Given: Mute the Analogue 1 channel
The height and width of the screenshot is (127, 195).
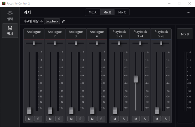Looking at the screenshot, I should tap(29, 119).
